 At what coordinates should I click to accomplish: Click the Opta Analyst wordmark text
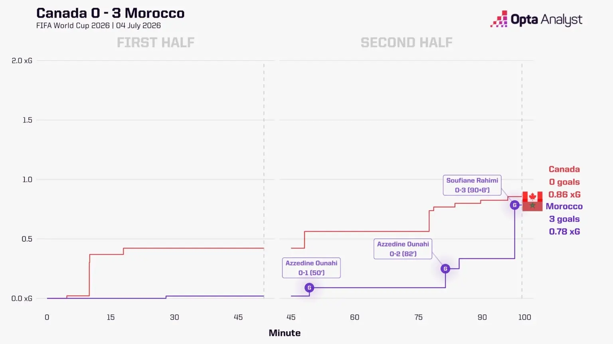click(547, 20)
